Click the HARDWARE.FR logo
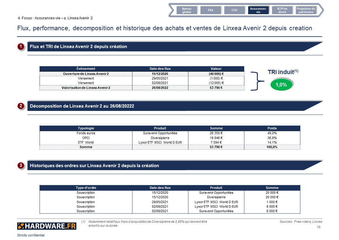This screenshot has width=339, height=240. click(x=47, y=226)
